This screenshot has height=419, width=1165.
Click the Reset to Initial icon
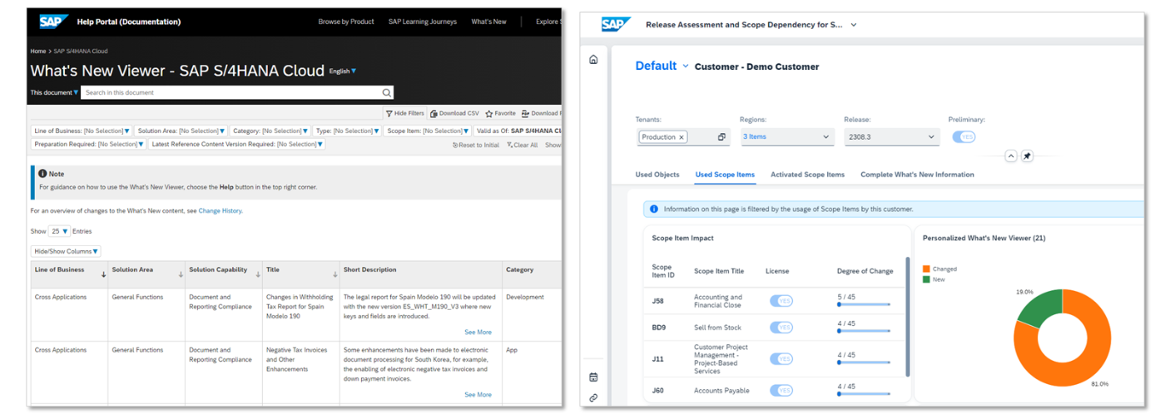[455, 145]
